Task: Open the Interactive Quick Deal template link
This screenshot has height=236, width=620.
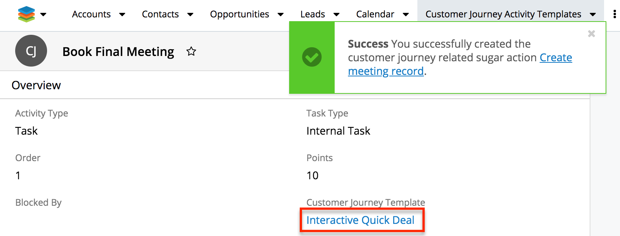Action: (360, 220)
